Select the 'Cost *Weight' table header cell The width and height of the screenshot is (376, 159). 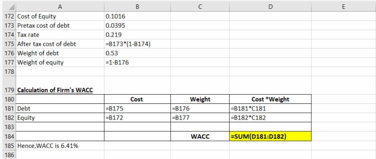click(x=270, y=99)
